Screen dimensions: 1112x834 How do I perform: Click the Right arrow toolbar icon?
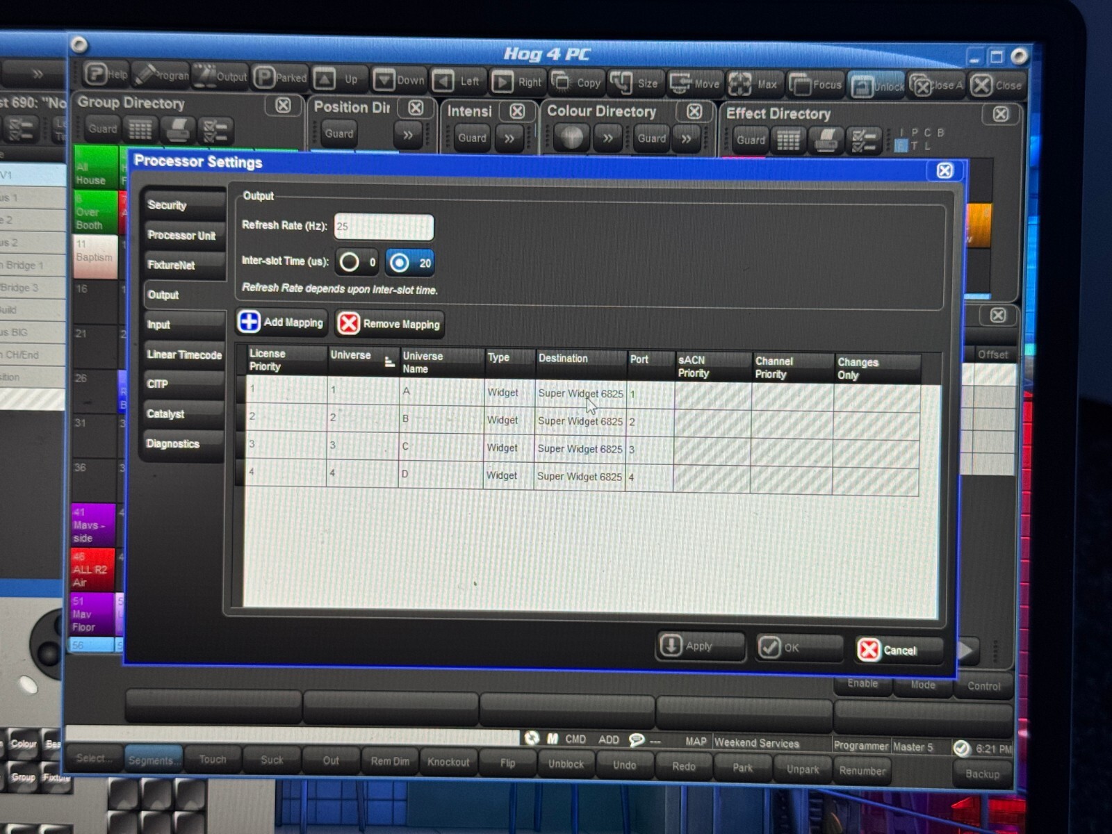pos(516,82)
